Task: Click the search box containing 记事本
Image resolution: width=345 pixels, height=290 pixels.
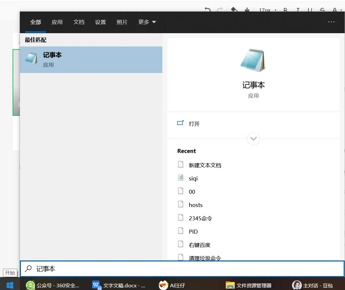Action: pyautogui.click(x=182, y=269)
